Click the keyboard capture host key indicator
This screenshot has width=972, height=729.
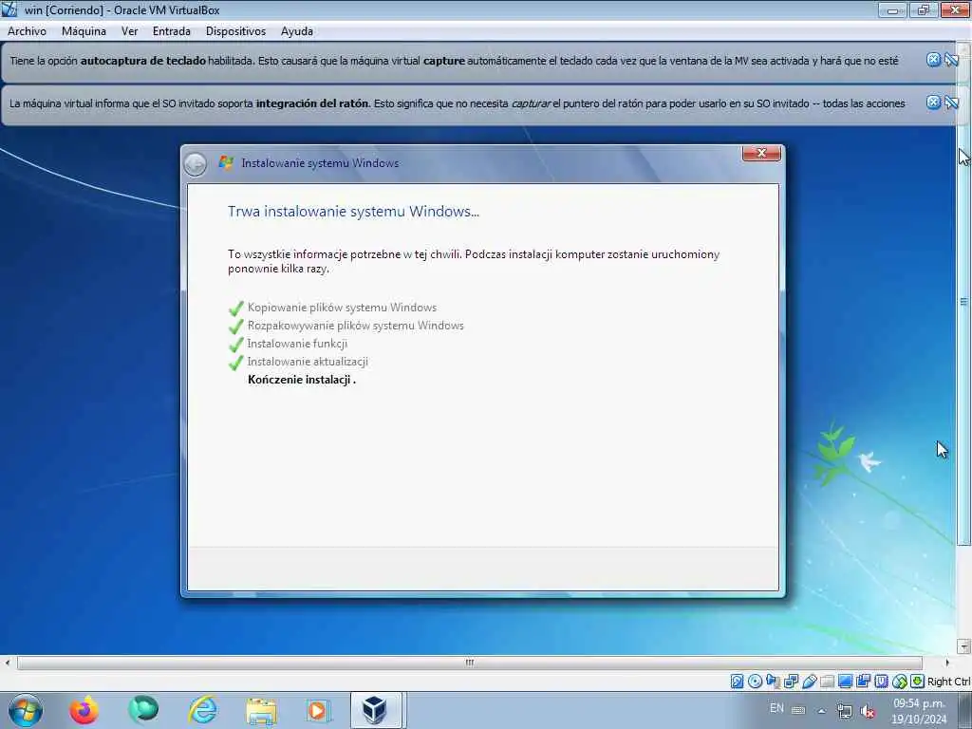pyautogui.click(x=918, y=682)
